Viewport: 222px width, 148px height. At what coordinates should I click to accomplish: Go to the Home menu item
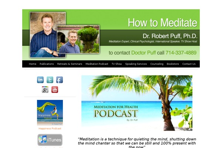pyautogui.click(x=33, y=64)
